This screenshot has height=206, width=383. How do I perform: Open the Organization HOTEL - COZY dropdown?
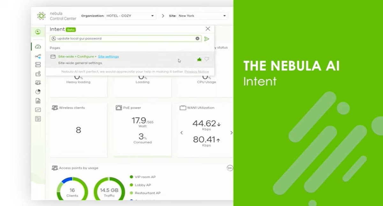(130, 16)
